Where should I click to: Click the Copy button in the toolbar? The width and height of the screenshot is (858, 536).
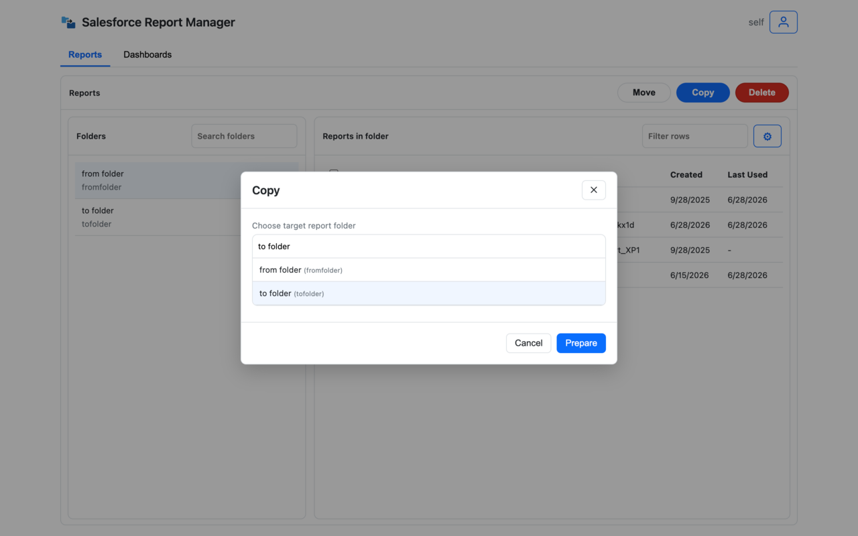(x=702, y=92)
